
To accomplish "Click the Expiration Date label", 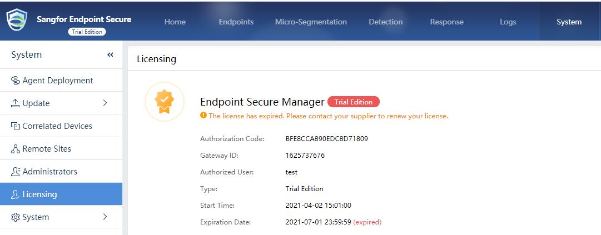I will coord(225,222).
